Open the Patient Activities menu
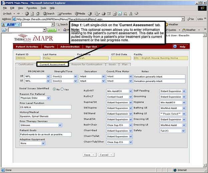The height and width of the screenshot is (173, 208). coord(27,47)
